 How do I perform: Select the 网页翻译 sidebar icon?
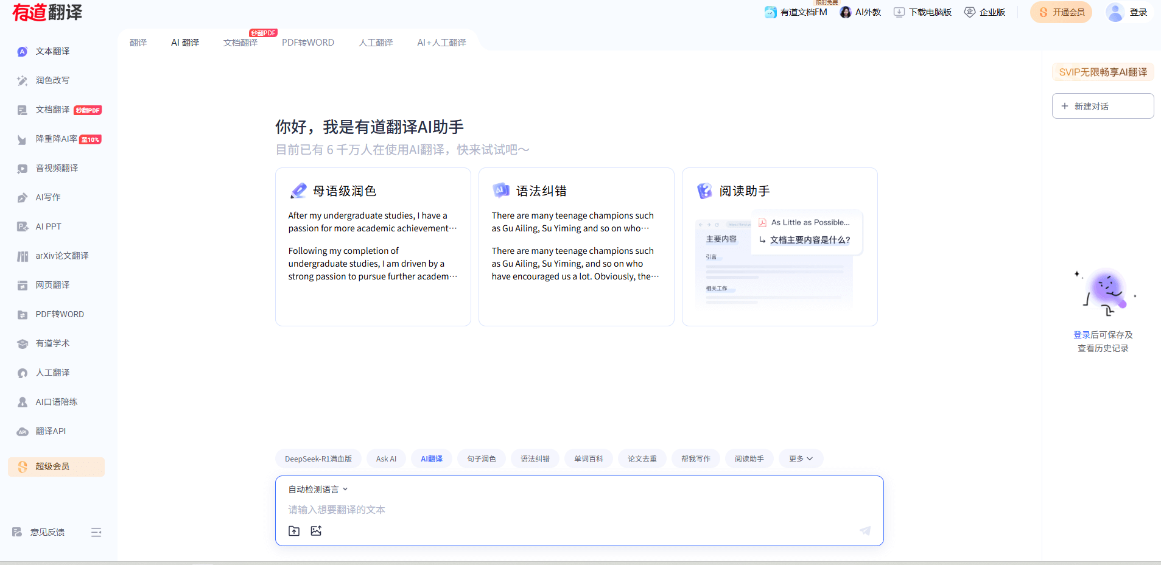pos(23,286)
